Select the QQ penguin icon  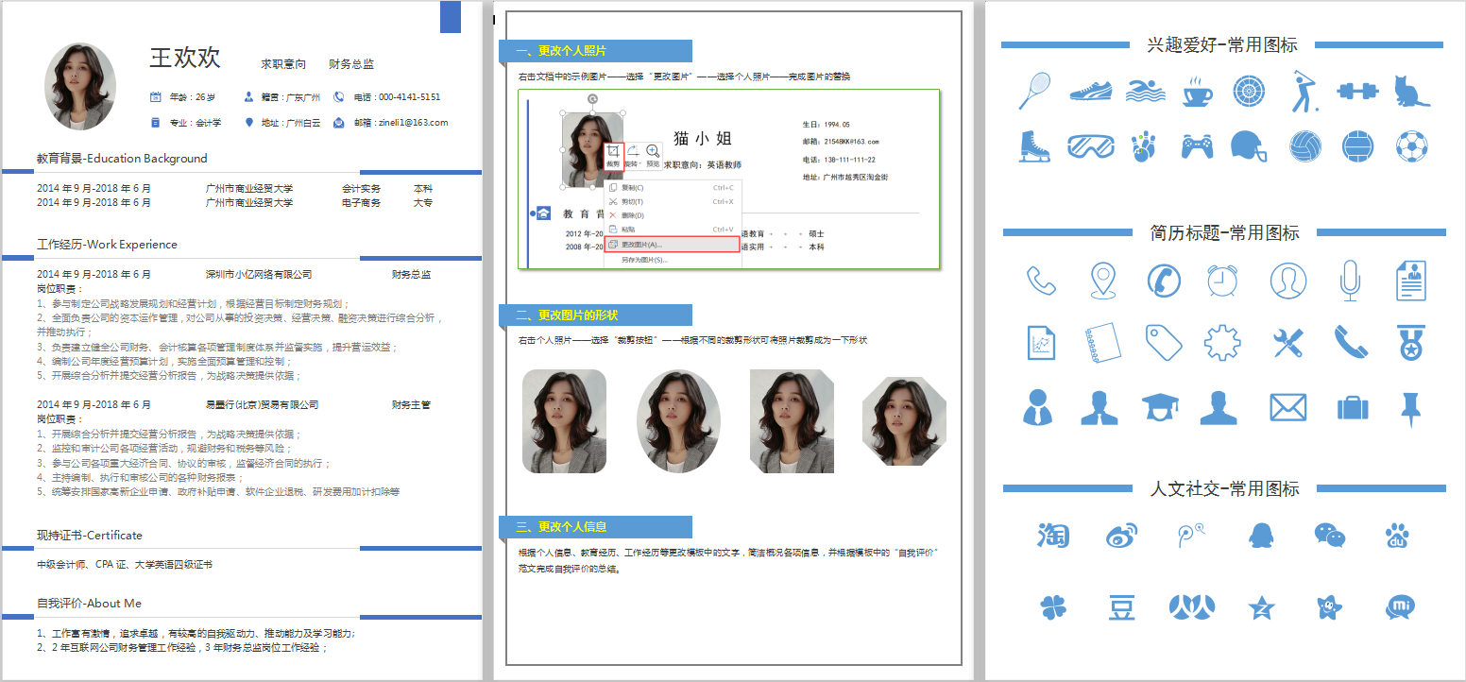point(1260,536)
